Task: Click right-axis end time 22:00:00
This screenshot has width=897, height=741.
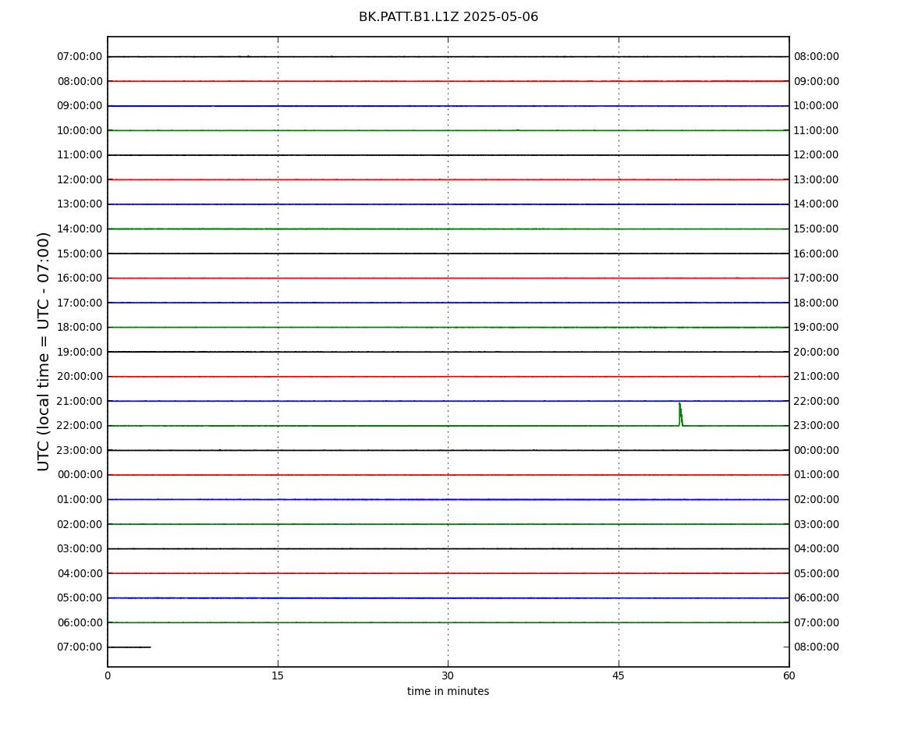Action: click(817, 401)
